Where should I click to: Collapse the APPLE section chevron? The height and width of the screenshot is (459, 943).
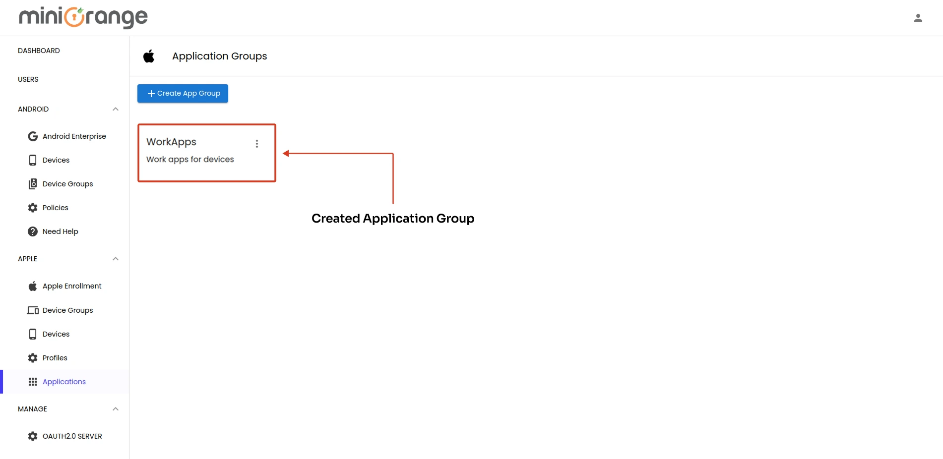click(x=115, y=258)
